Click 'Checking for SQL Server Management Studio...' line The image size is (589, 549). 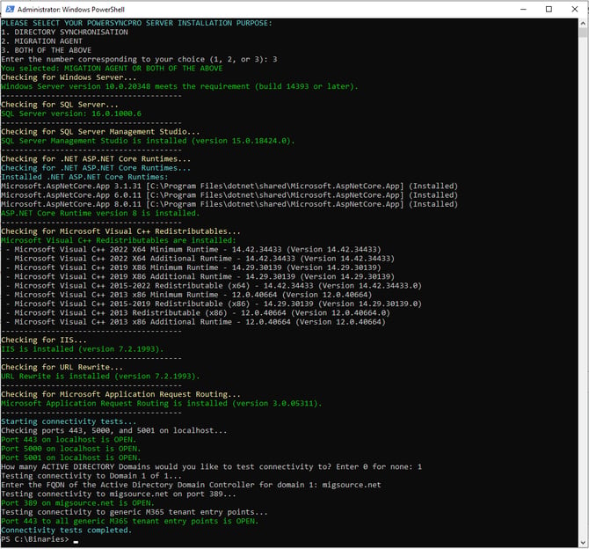(x=100, y=131)
